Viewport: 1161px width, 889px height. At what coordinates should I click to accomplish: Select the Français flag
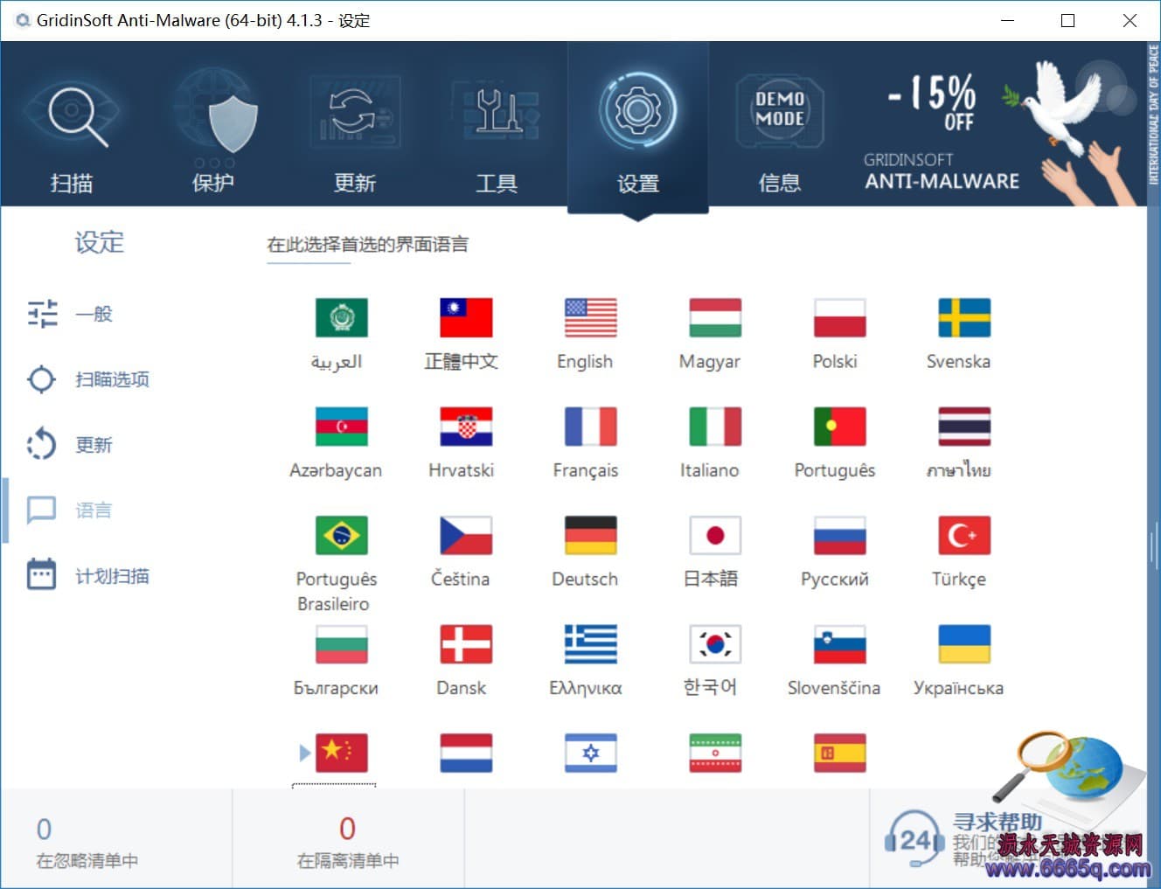point(591,427)
